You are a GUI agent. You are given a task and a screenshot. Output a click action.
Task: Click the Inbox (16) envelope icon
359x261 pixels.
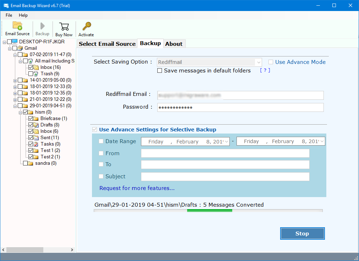pos(36,67)
